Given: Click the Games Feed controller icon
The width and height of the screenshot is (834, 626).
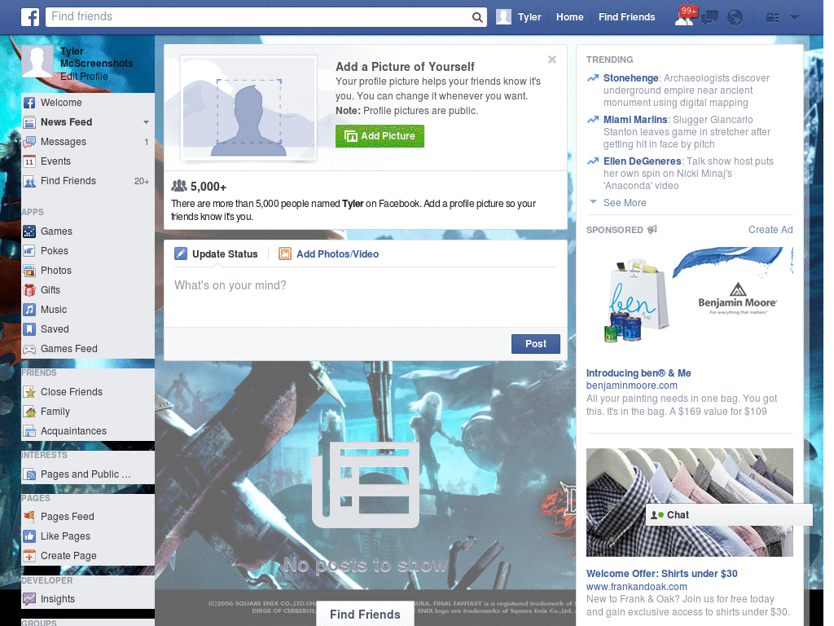Looking at the screenshot, I should point(29,349).
